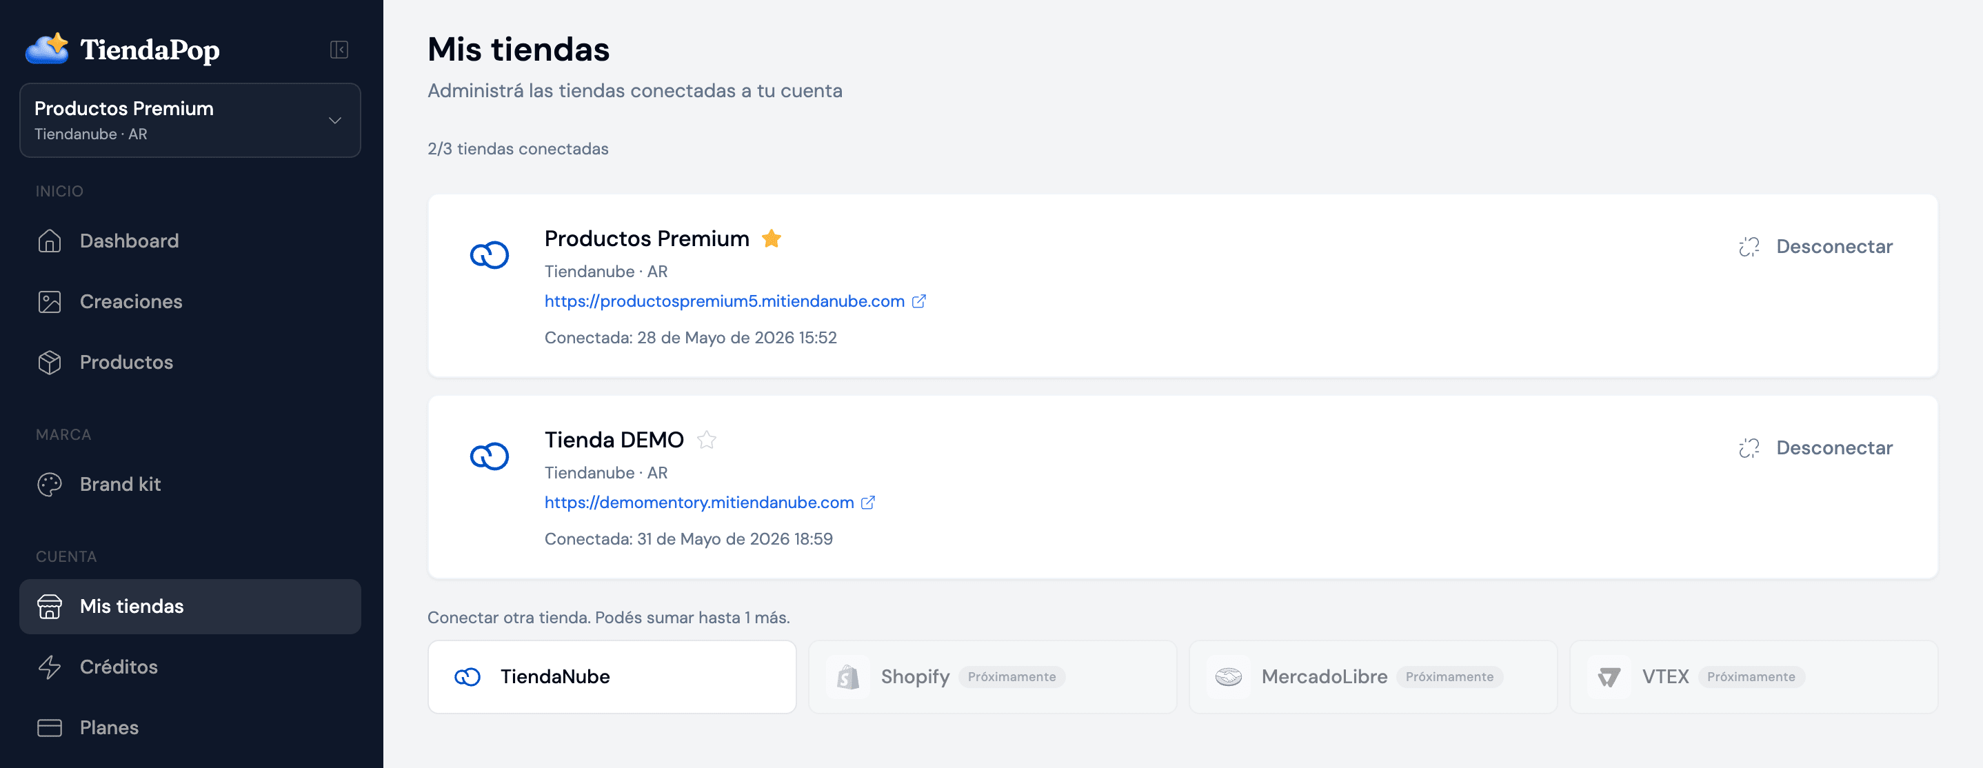This screenshot has width=1983, height=768.
Task: Click 'Conectar otra tienda. Podés sumar hasta 1 más.'
Action: pos(608,618)
